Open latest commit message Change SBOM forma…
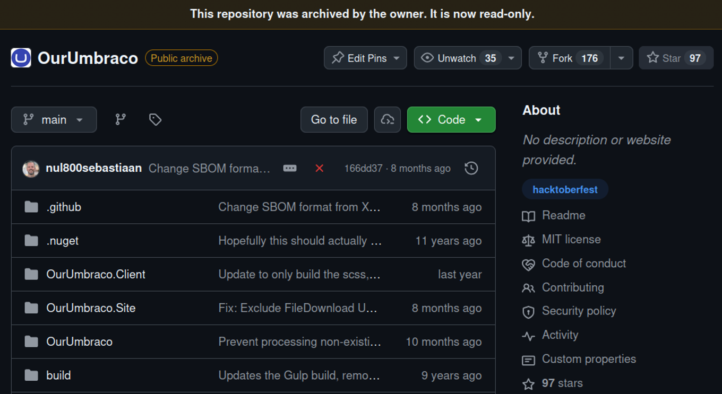The image size is (722, 394). pos(210,169)
